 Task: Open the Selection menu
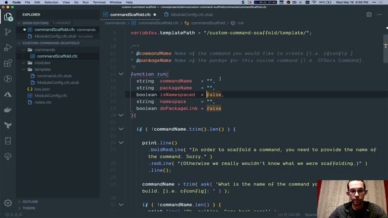51,2
